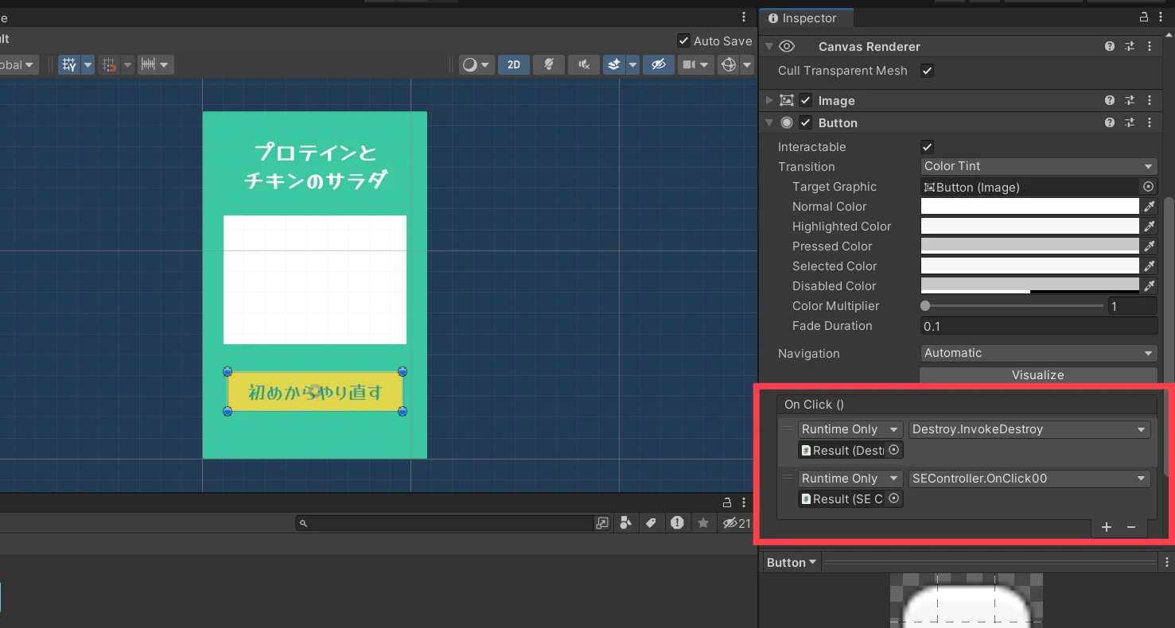
Task: Toggle 2D view mode
Action: 514,65
